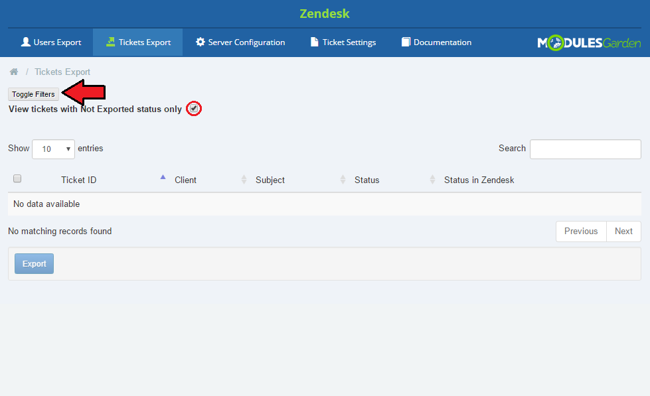This screenshot has height=396, width=650.
Task: Click No matching records found text
Action: click(60, 231)
